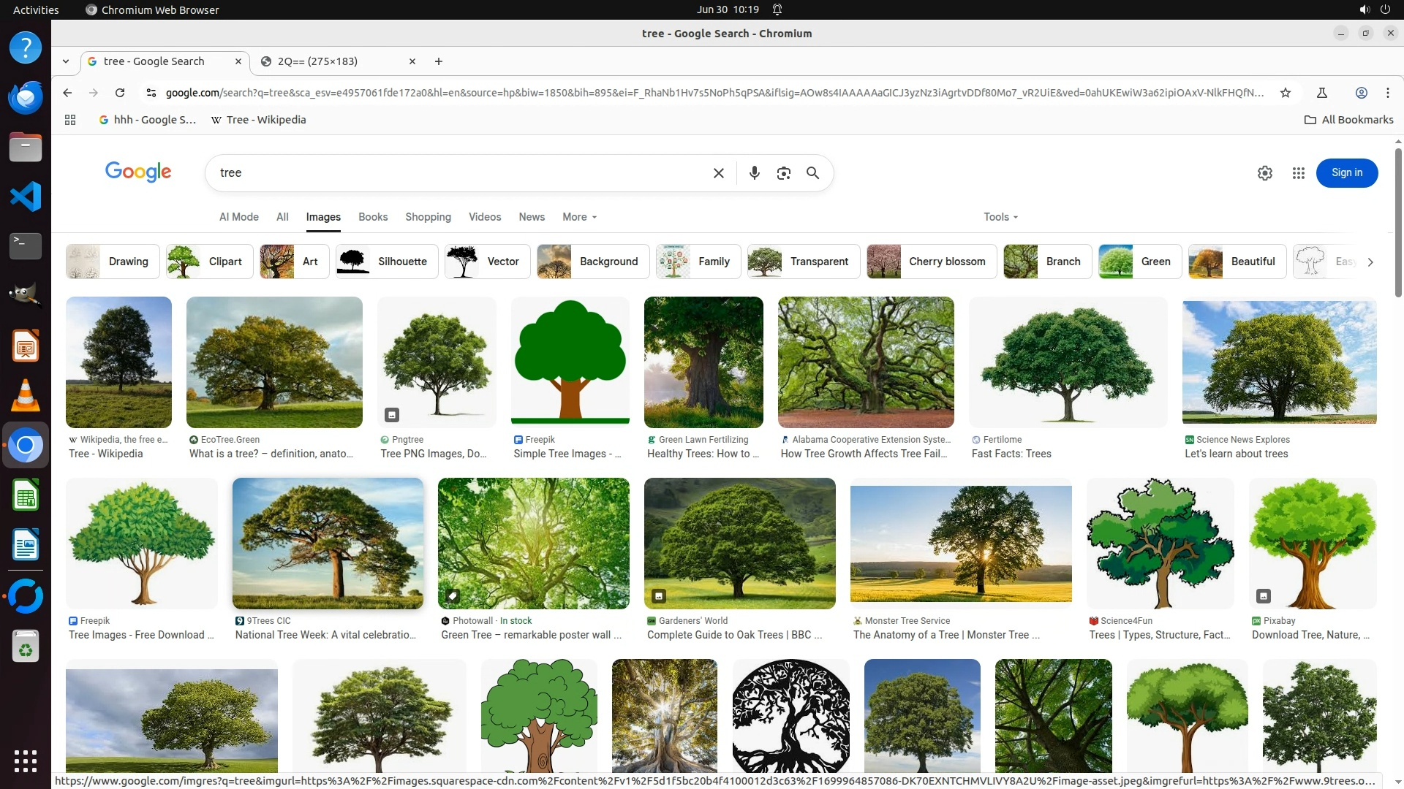This screenshot has height=789, width=1404.
Task: Select the Silhouette filter chip
Action: (x=387, y=262)
